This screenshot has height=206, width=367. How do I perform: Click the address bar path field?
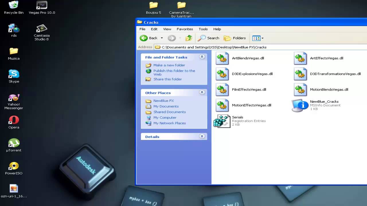point(260,47)
